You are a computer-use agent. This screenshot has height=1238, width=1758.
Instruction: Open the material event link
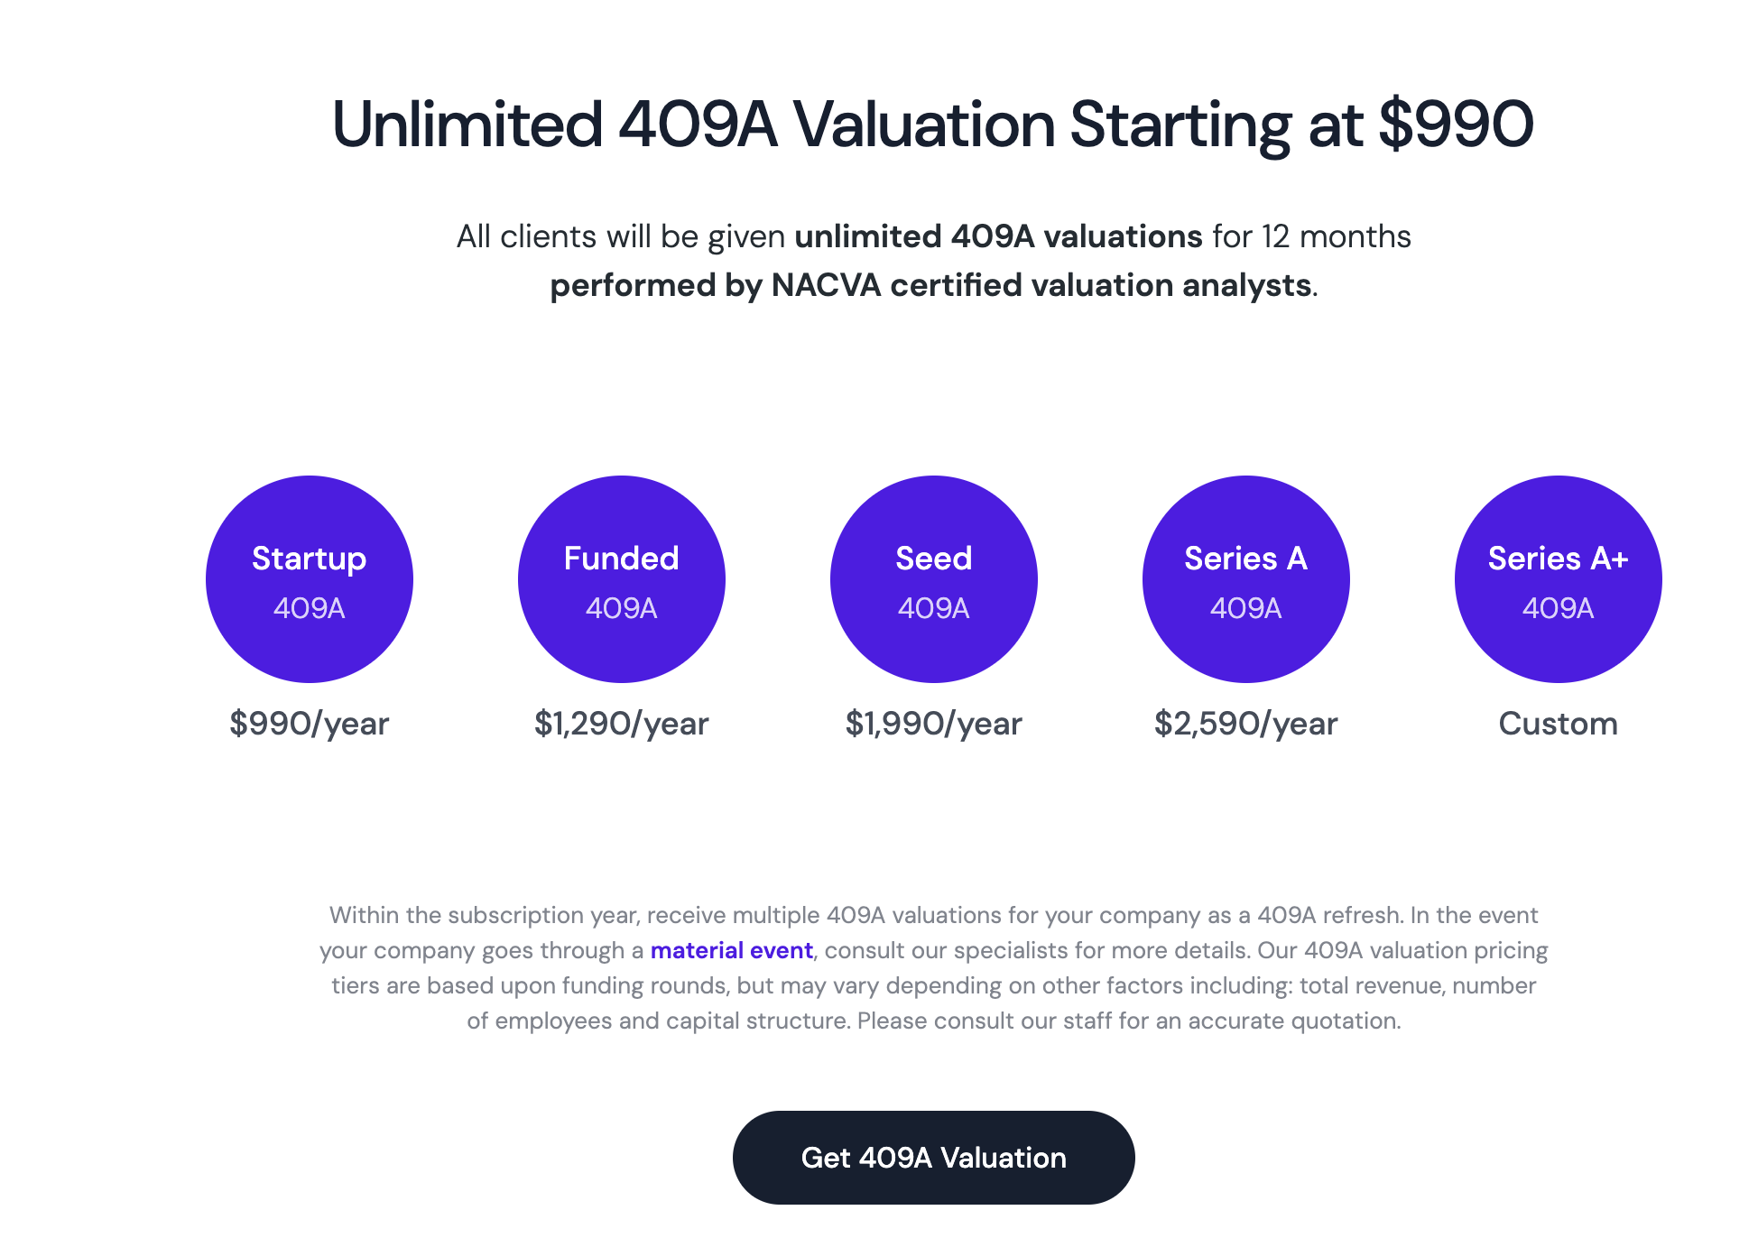click(731, 950)
